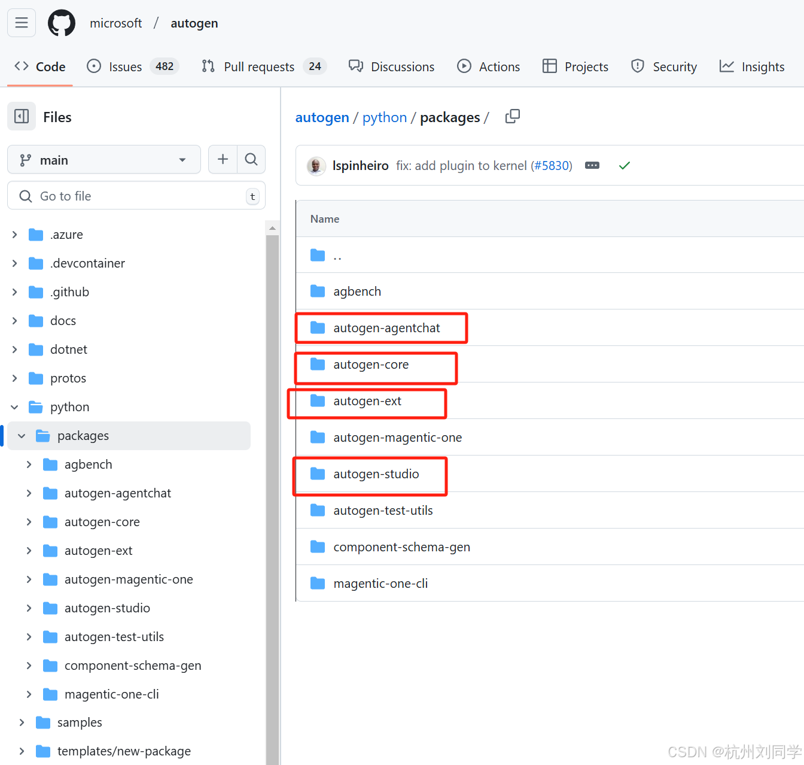Select agbench in the file tree
This screenshot has width=804, height=765.
point(89,465)
